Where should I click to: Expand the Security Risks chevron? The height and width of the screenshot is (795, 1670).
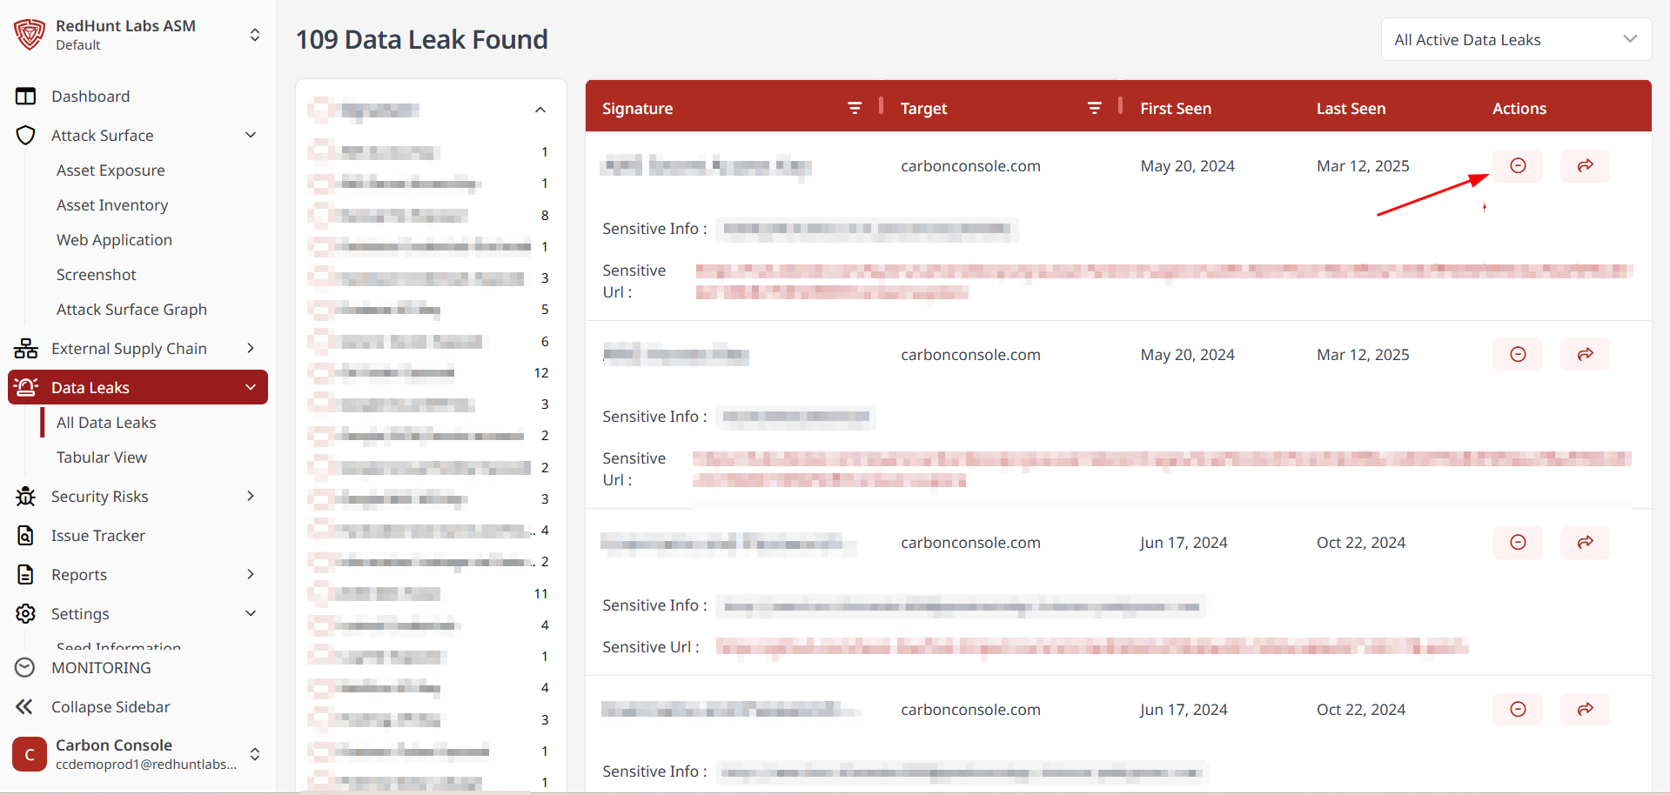pos(251,496)
